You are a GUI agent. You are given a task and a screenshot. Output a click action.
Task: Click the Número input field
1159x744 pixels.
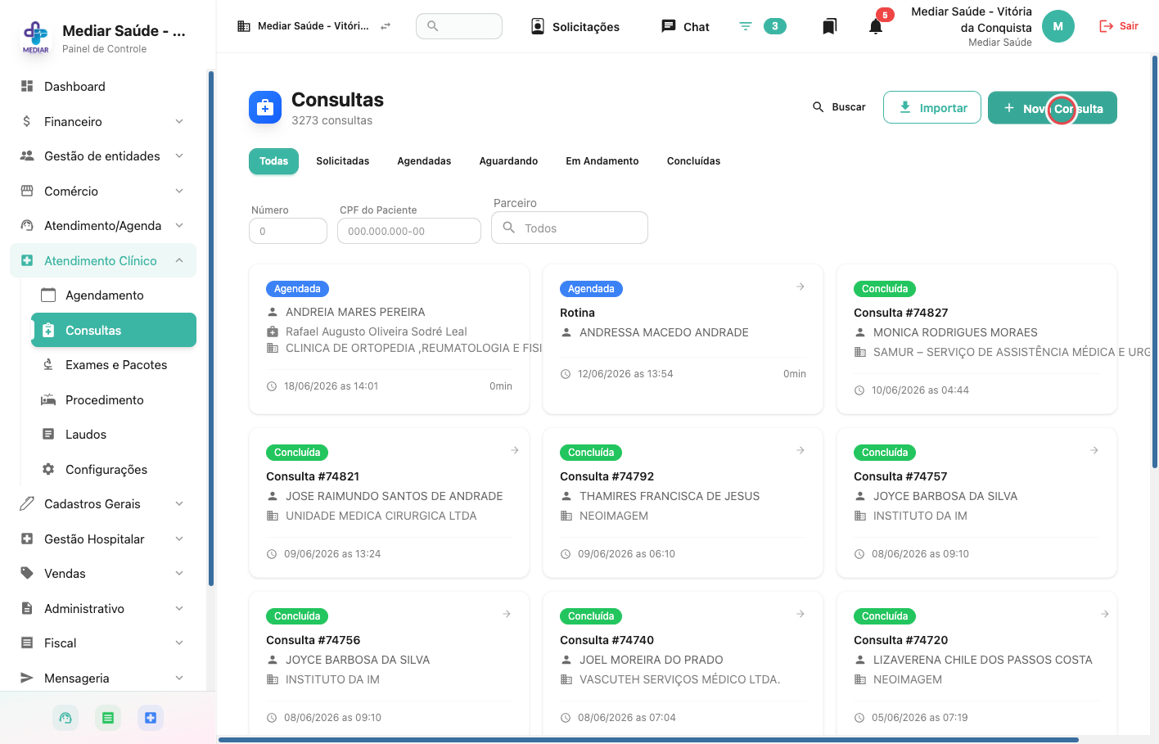288,231
